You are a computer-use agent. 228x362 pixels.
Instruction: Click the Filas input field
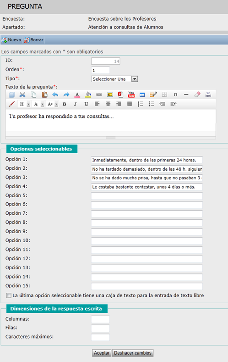pyautogui.click(x=100, y=329)
